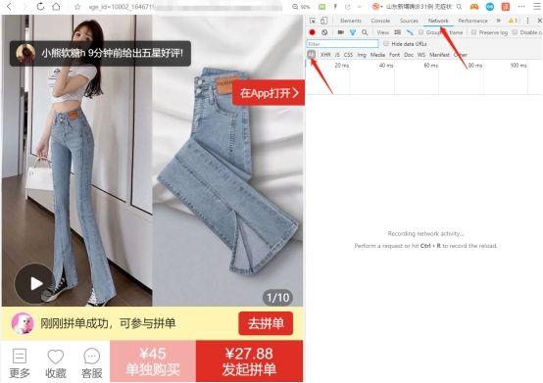Viewport: 543px width, 383px height.
Task: Toggle the overview waterfall view icon
Action: pyautogui.click(x=410, y=32)
